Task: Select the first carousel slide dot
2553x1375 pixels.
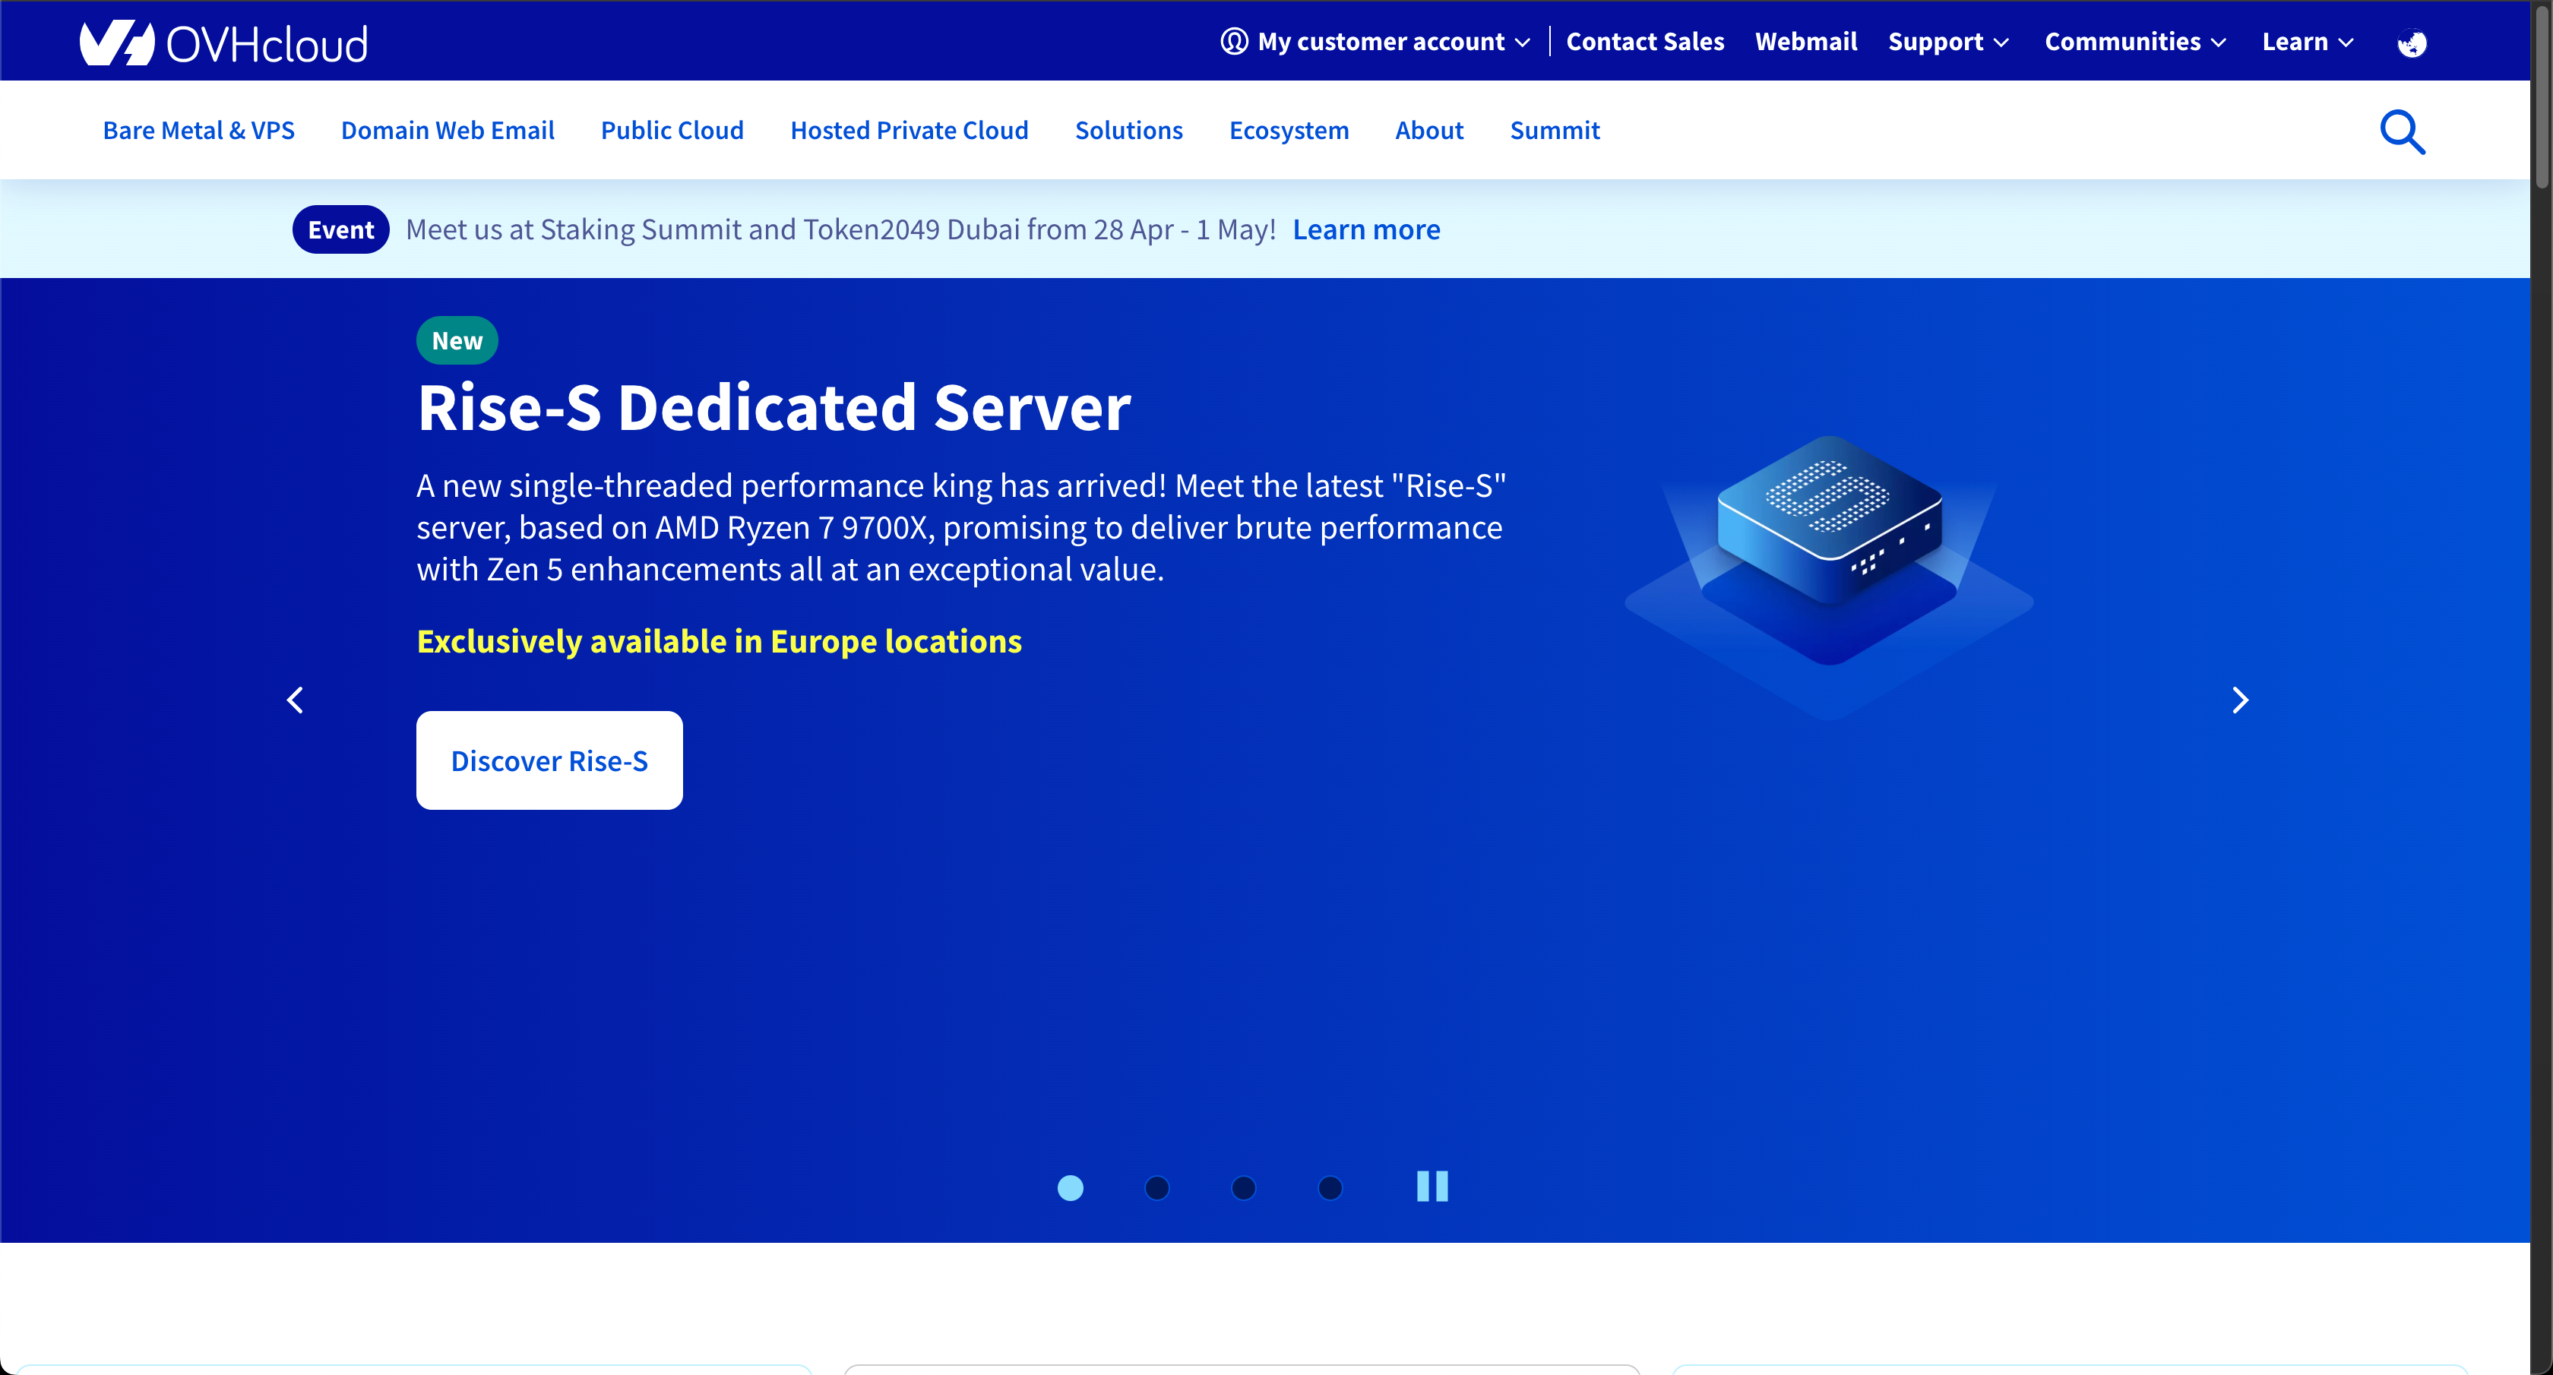Action: click(x=1071, y=1187)
